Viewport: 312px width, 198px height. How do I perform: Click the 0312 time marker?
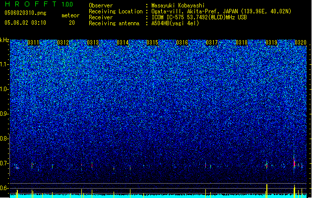click(63, 43)
